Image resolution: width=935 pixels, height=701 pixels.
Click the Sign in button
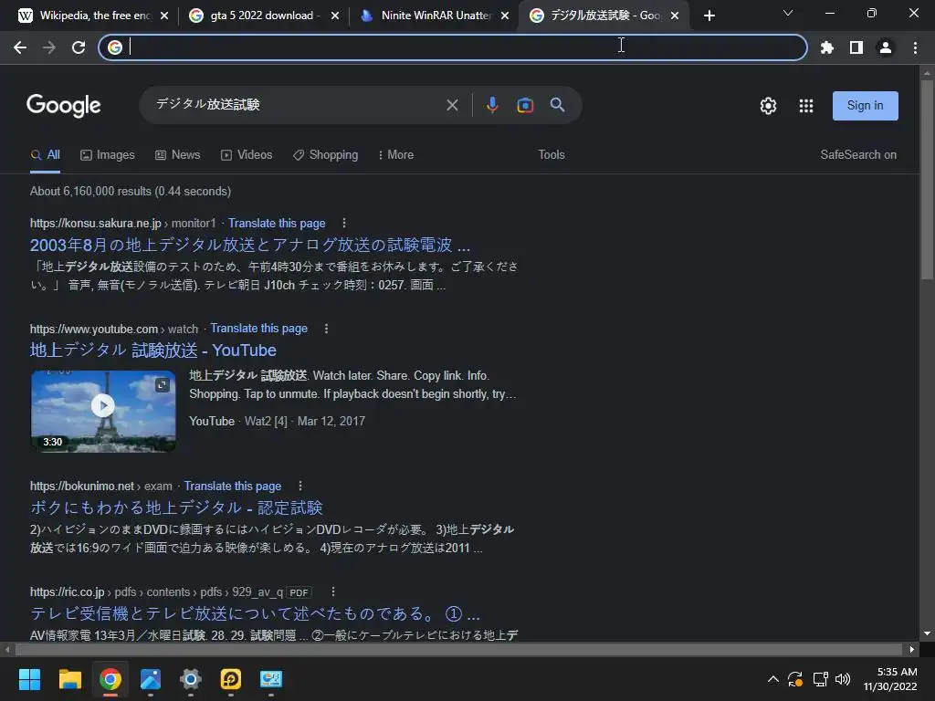tap(866, 106)
